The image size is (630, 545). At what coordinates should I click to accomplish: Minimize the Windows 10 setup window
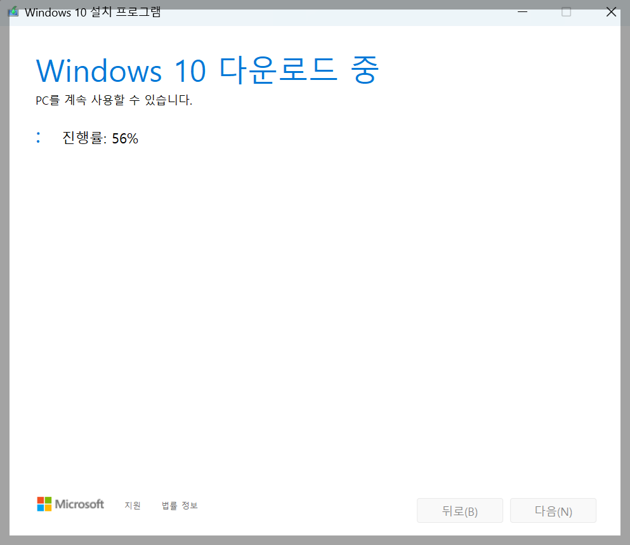tap(522, 12)
